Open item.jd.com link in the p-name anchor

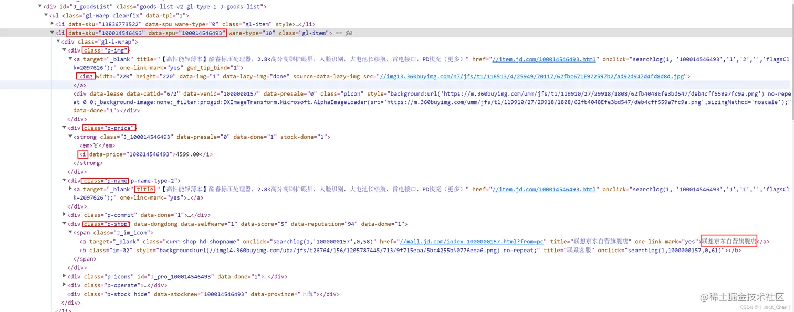point(544,189)
